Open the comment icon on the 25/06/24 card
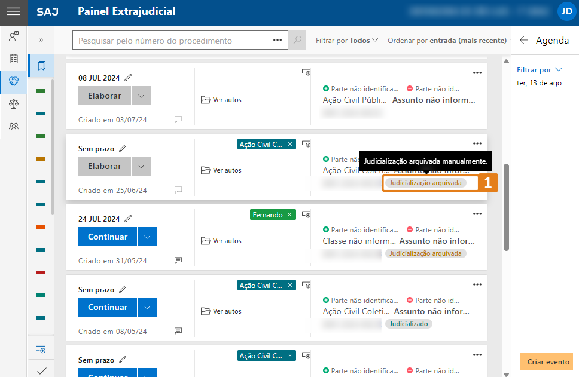 178,189
